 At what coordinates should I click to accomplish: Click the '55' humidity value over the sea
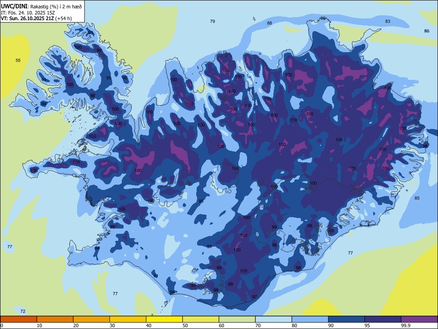pyautogui.click(x=18, y=60)
